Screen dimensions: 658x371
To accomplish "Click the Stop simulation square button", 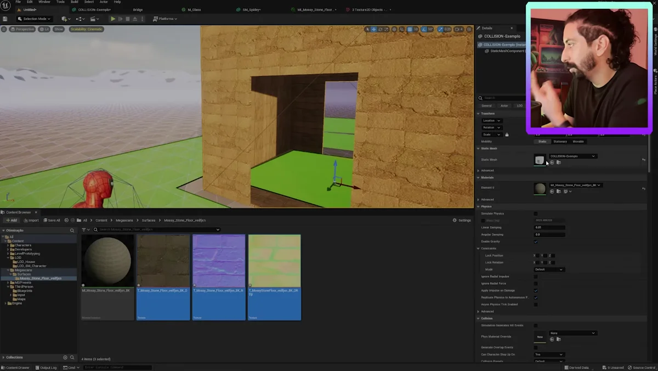I will point(128,19).
